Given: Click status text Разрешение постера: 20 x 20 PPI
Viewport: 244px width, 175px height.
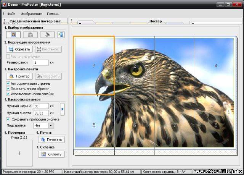Looking at the screenshot, I should (x=28, y=172).
